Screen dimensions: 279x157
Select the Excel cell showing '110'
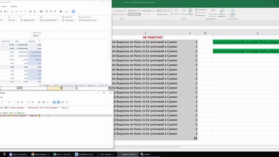tap(12, 88)
